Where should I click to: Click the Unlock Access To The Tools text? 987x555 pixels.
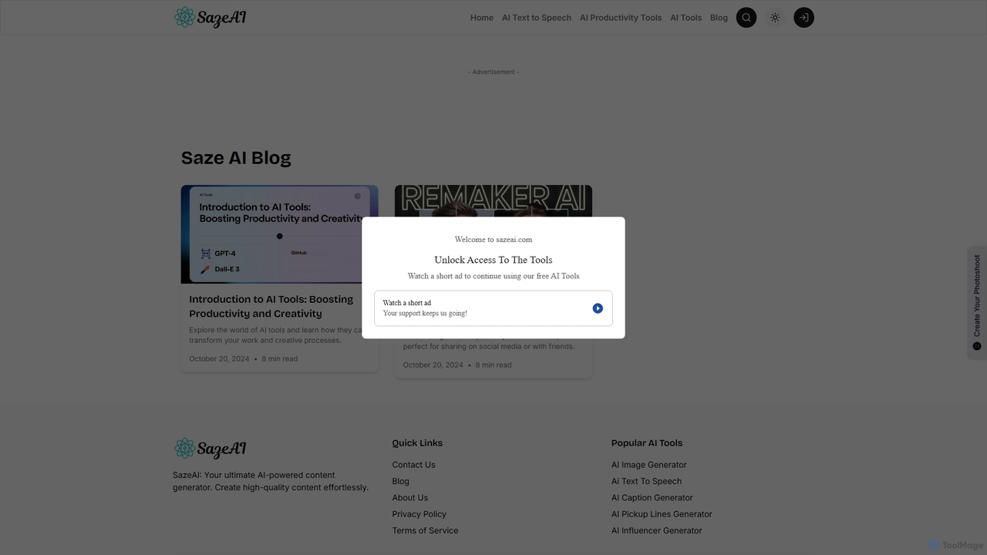point(493,260)
